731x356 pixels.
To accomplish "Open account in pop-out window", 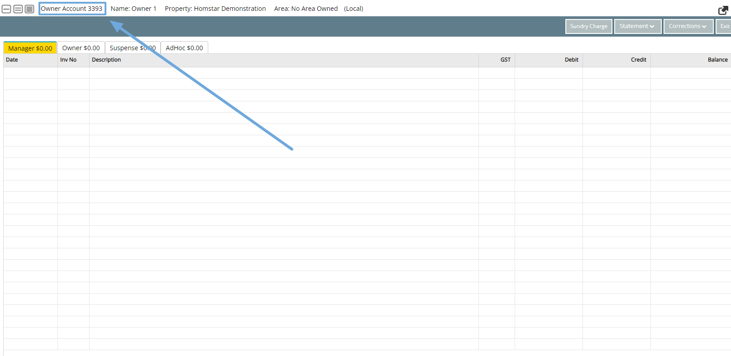I will [723, 10].
